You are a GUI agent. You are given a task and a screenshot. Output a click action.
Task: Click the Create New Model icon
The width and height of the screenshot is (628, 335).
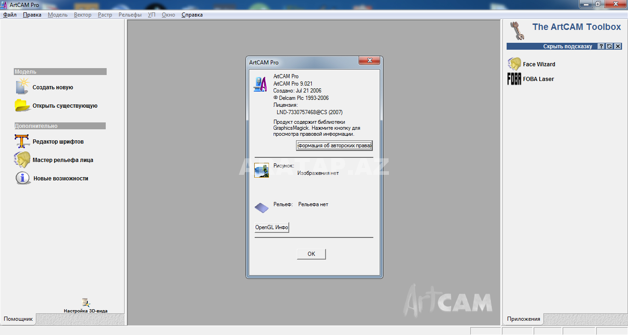click(x=23, y=87)
